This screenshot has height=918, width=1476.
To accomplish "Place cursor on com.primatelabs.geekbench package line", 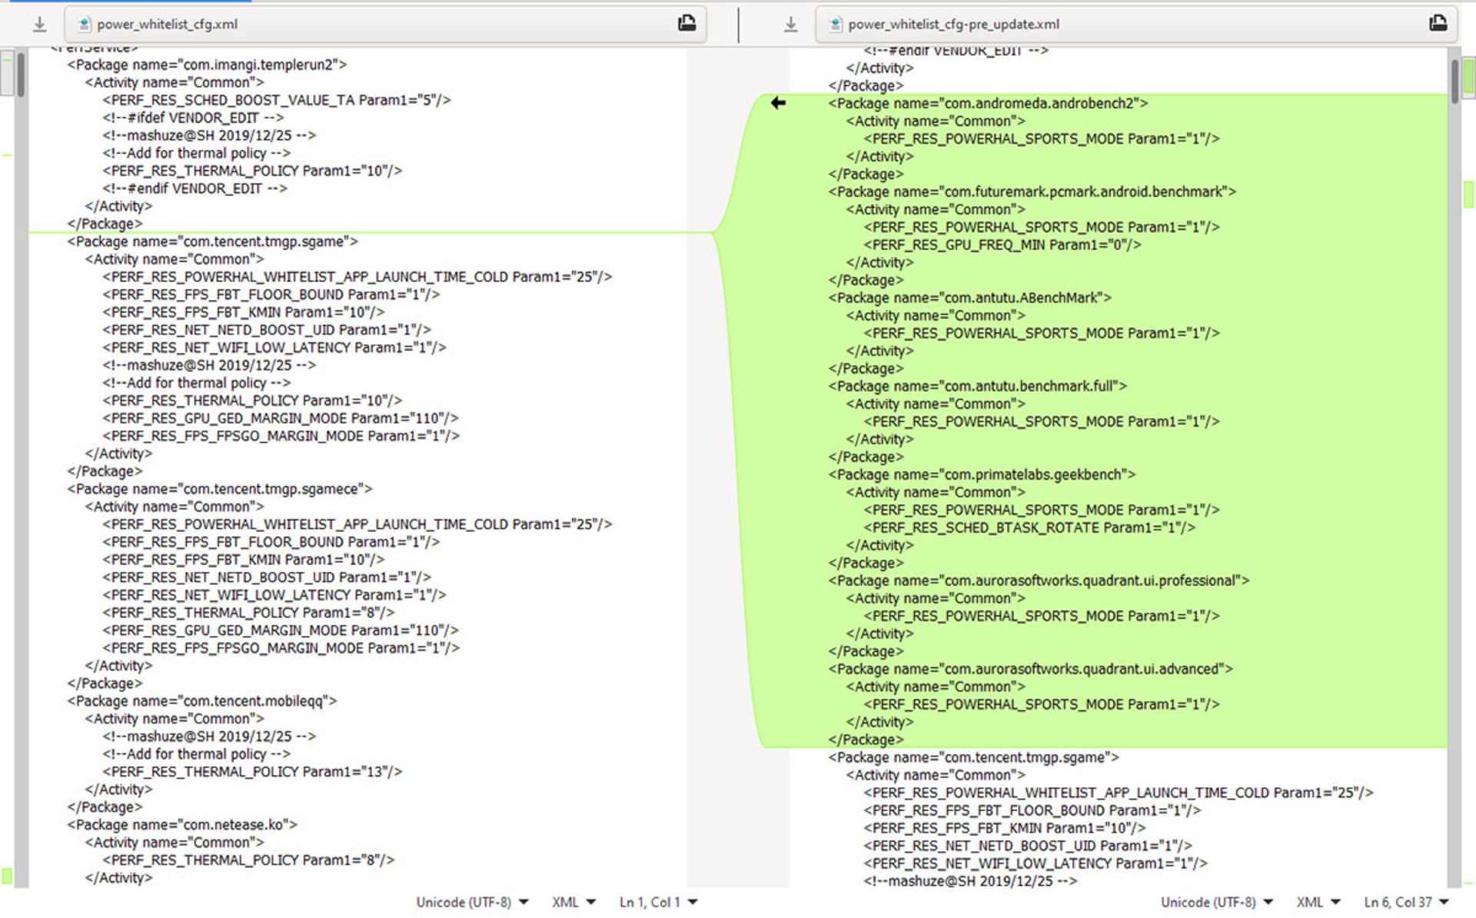I will coord(982,474).
